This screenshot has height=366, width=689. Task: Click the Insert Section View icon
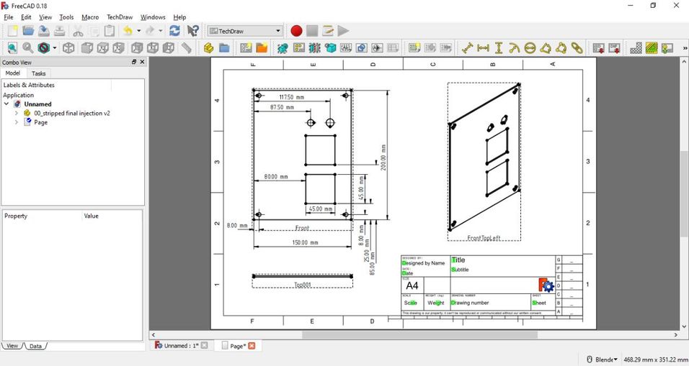[314, 47]
